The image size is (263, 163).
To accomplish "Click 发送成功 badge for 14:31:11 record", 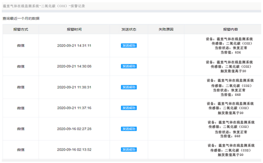I will click(x=129, y=46).
